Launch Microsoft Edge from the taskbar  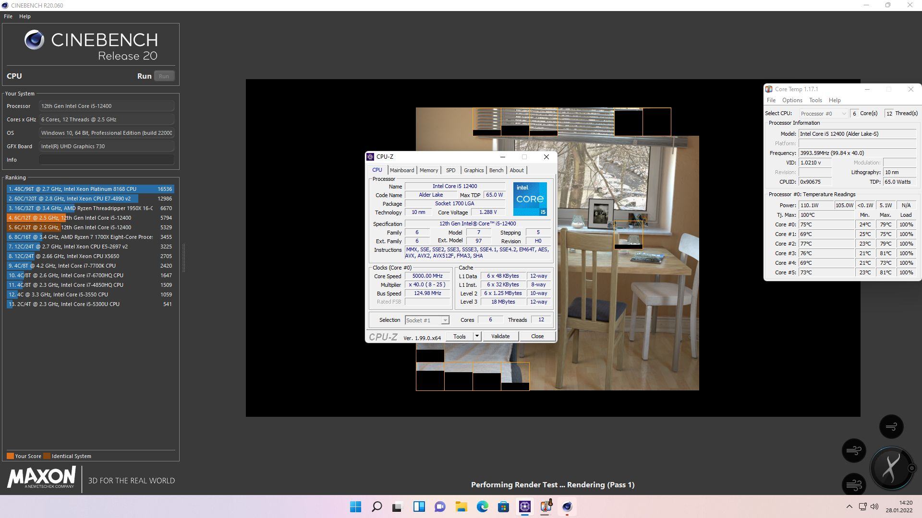482,506
